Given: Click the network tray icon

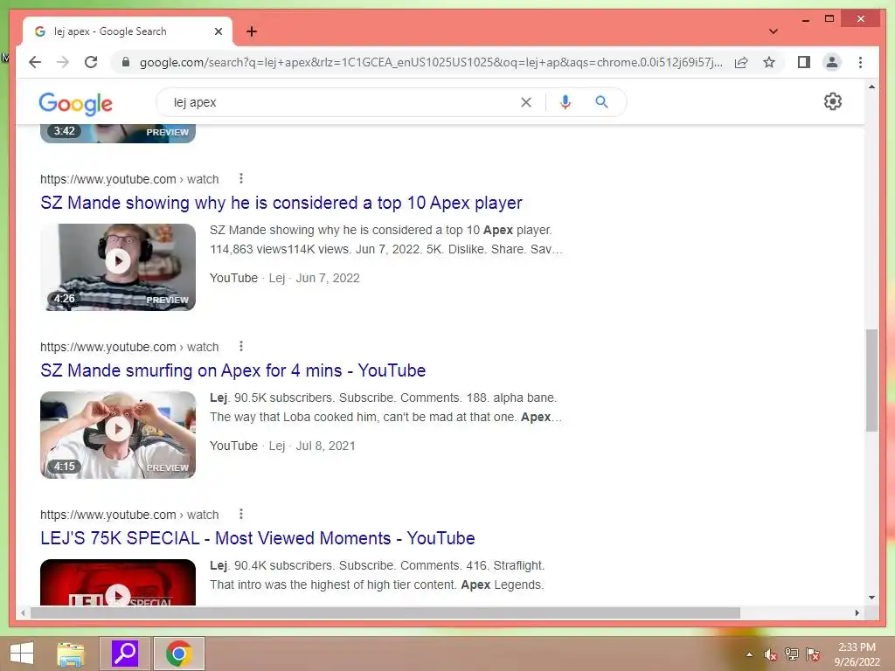Looking at the screenshot, I should 792,654.
